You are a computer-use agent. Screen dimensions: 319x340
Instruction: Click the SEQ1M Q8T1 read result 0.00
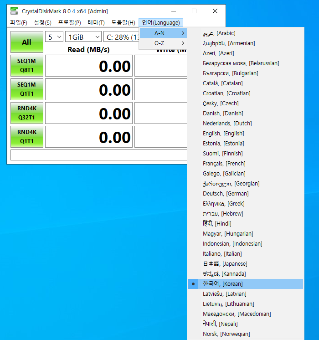coord(89,66)
